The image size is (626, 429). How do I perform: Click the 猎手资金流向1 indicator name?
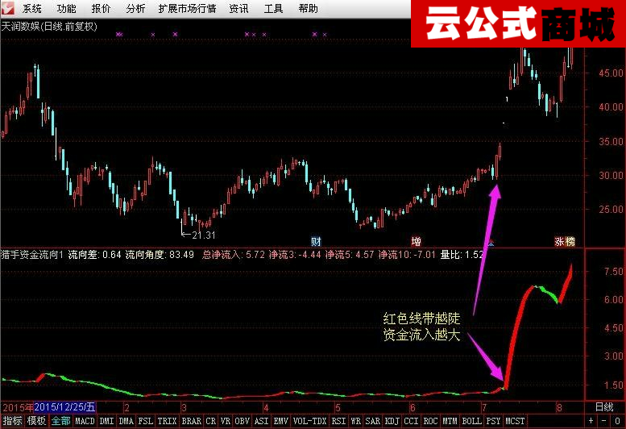32,255
